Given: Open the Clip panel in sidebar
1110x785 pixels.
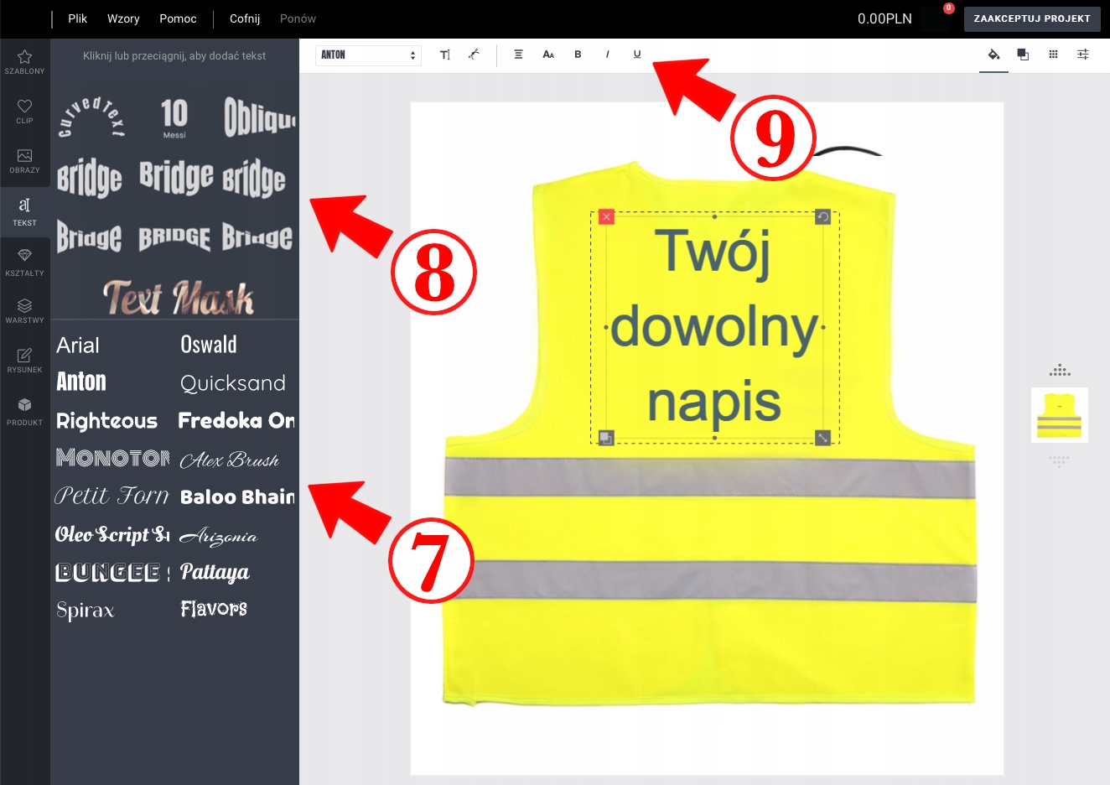Looking at the screenshot, I should 25,112.
